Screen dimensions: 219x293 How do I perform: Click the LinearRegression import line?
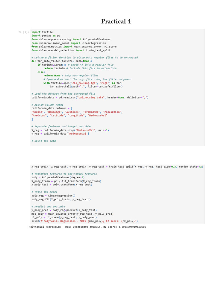click(69, 43)
